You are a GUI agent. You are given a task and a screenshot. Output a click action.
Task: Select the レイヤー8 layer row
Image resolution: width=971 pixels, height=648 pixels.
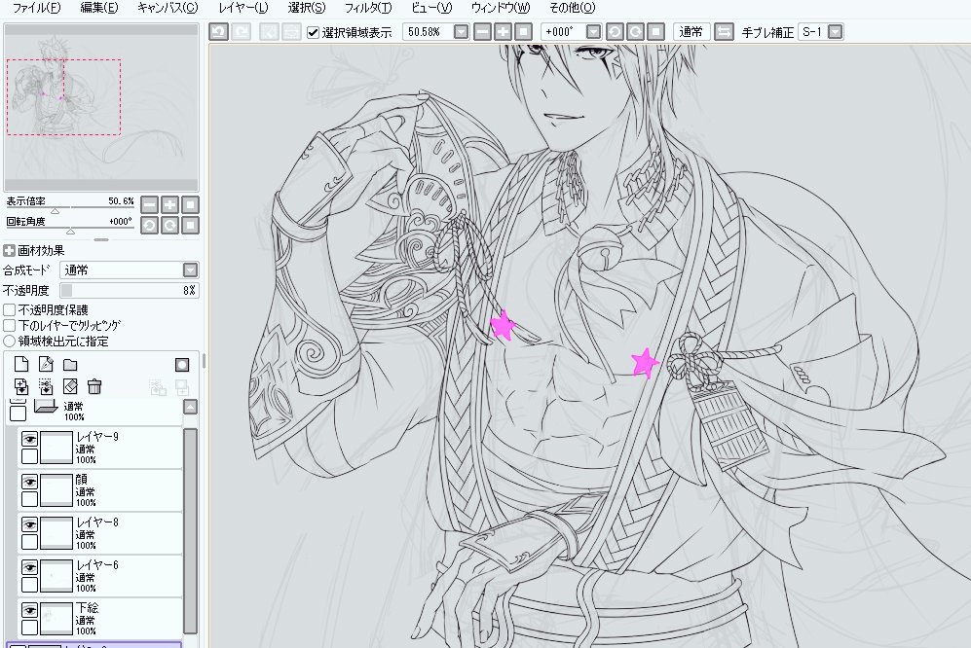pos(100,533)
